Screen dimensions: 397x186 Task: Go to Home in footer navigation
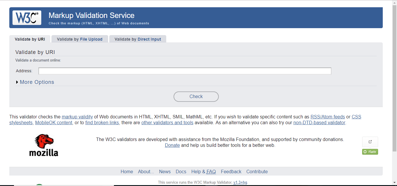click(127, 171)
